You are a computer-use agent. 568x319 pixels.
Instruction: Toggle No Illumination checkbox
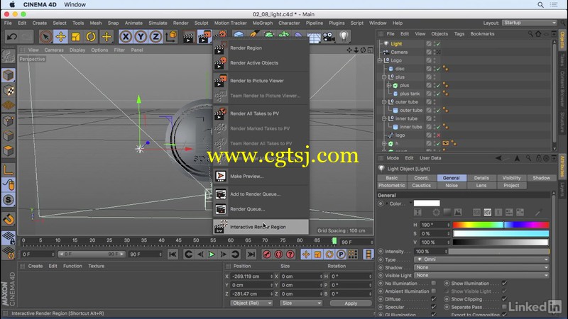[434, 283]
